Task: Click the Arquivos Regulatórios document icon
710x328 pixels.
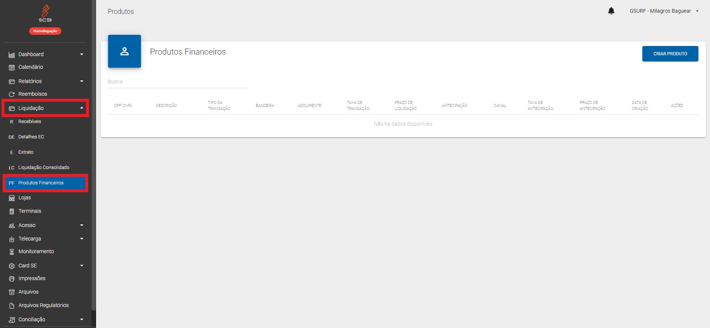Action: click(x=12, y=306)
